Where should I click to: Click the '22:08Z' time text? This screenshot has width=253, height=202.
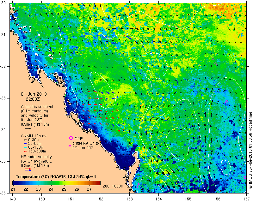33,99
